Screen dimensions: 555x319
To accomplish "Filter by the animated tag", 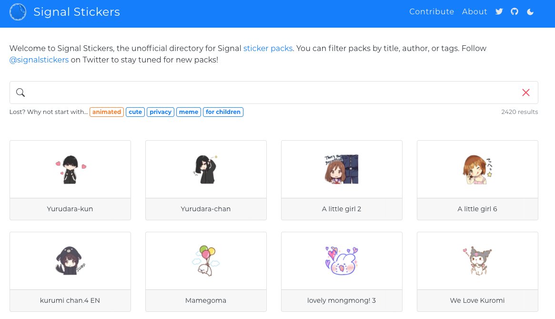I will click(107, 112).
